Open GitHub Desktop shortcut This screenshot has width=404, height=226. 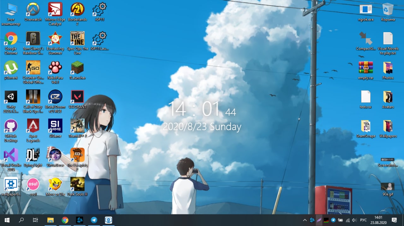(x=11, y=130)
